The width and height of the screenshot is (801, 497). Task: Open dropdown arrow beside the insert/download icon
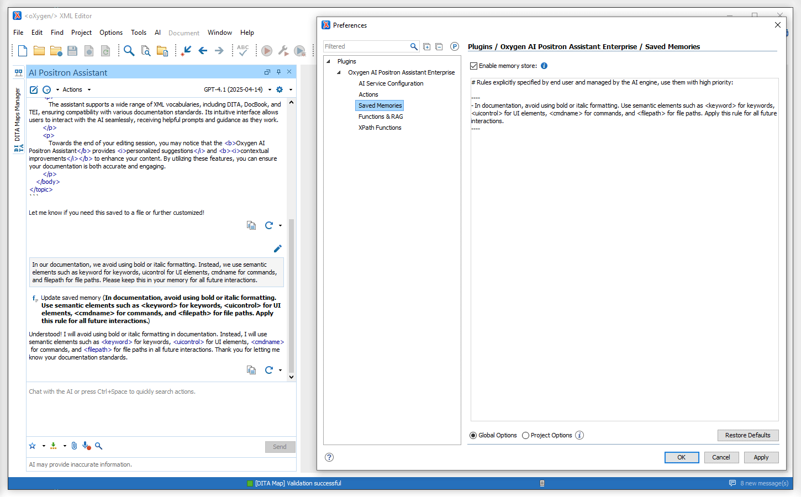coord(65,446)
